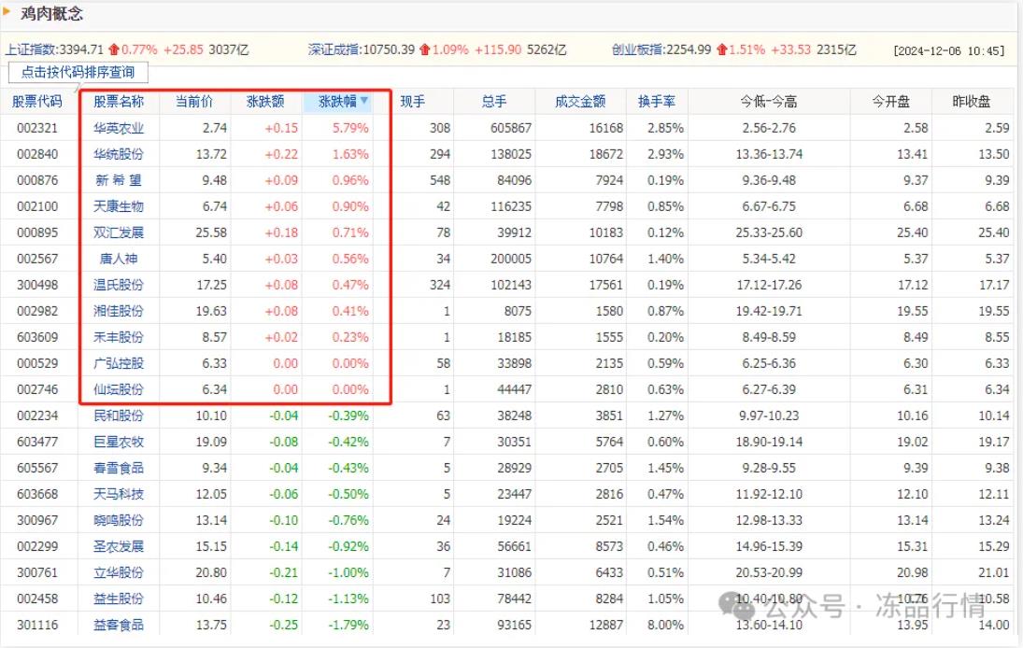Click the 创业板指 index label
The width and height of the screenshot is (1023, 648).
(x=637, y=49)
